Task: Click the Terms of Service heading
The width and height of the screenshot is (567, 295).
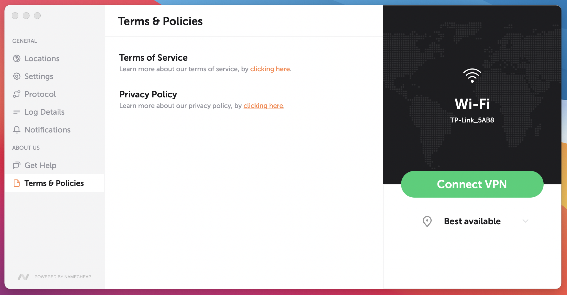Action: 153,58
